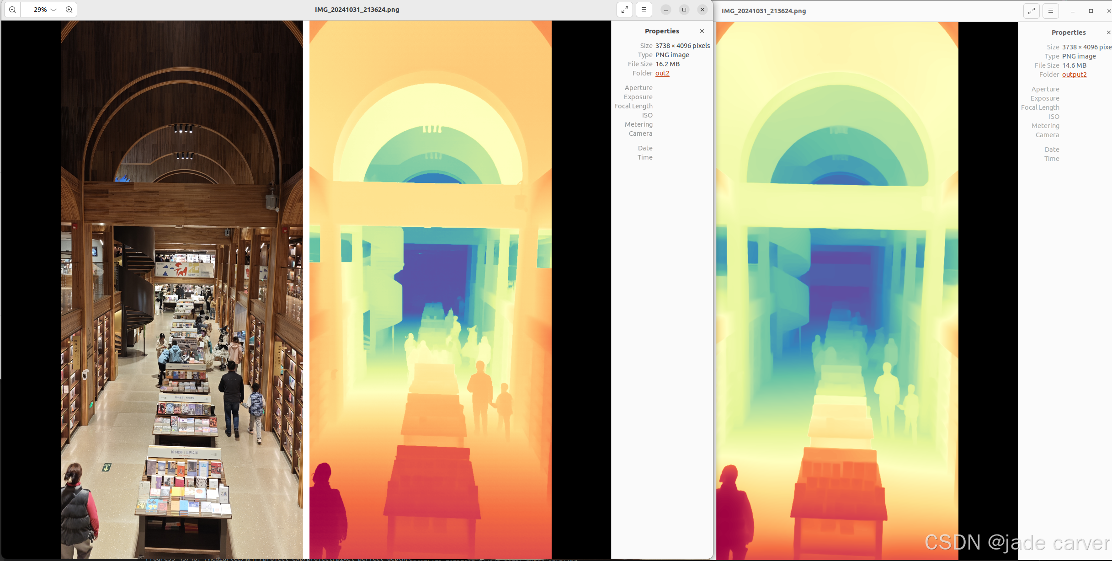Screen dimensions: 1112x561
Task: Click the depth map beside the bookstore photo
Action: point(430,289)
